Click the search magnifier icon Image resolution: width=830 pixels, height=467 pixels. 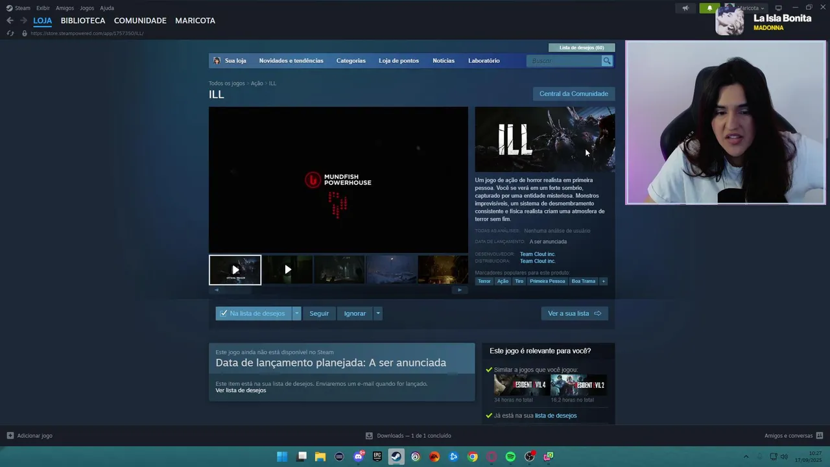607,60
